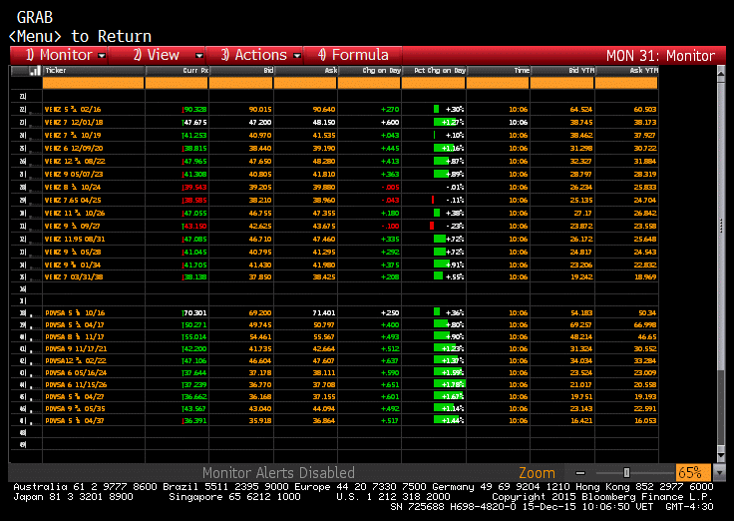The width and height of the screenshot is (734, 521).
Task: Open the 65% zoom dropdown arrow
Action: coord(718,473)
